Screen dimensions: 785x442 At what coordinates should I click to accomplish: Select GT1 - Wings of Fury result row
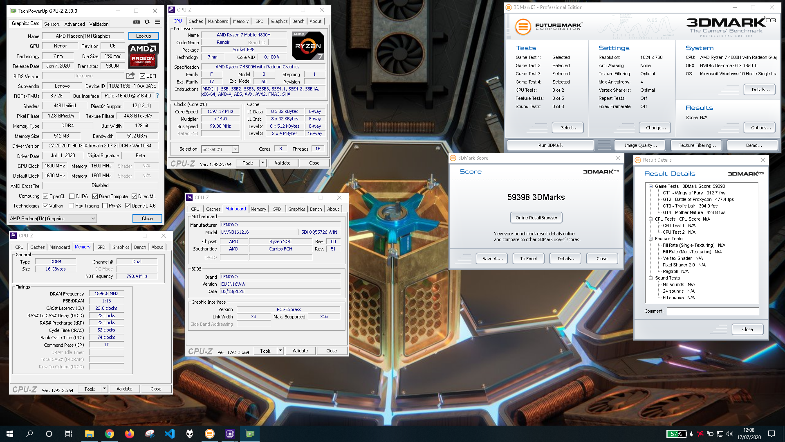[x=694, y=193]
